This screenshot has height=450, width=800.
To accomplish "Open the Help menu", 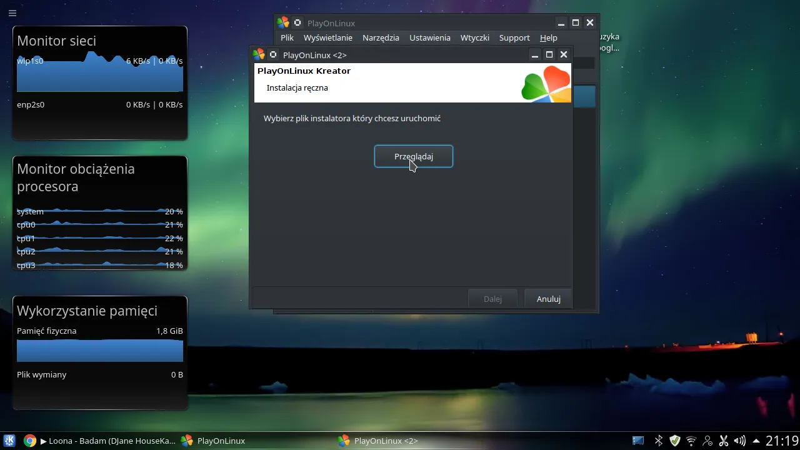I will (548, 37).
